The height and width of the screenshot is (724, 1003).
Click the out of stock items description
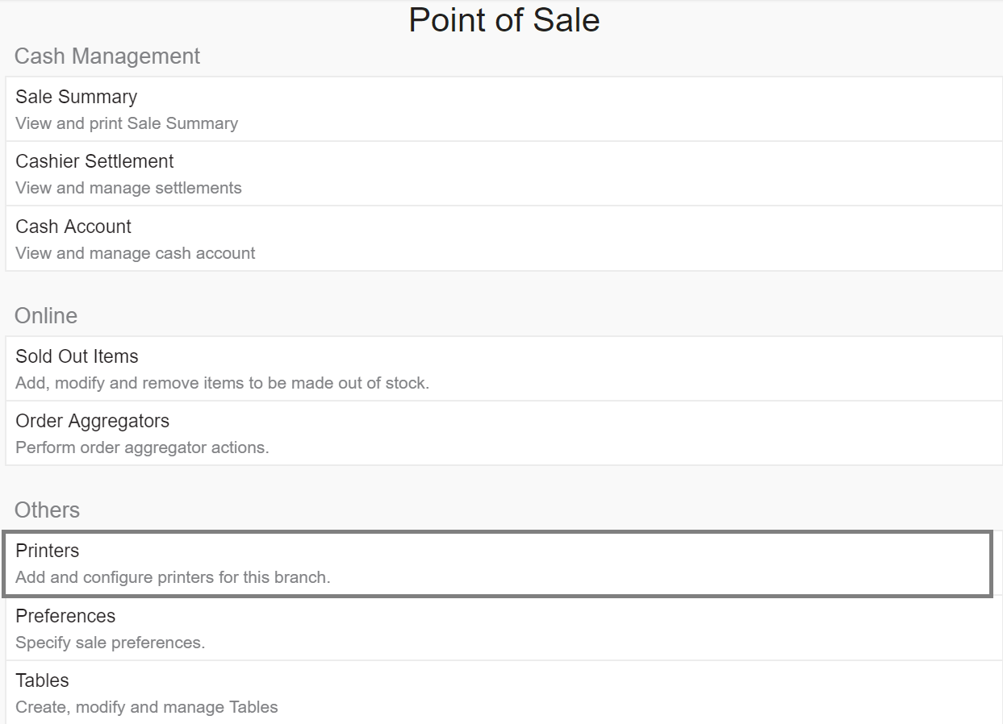point(222,383)
